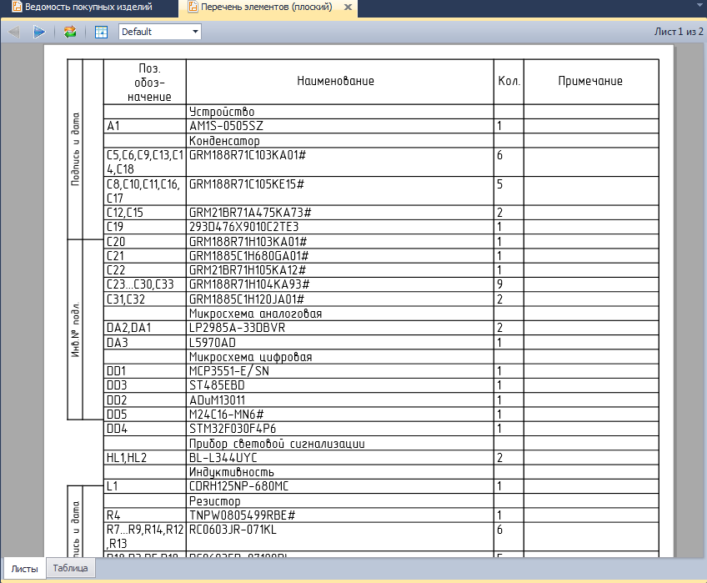Click the Кол. column header
The image size is (707, 583).
(x=509, y=81)
